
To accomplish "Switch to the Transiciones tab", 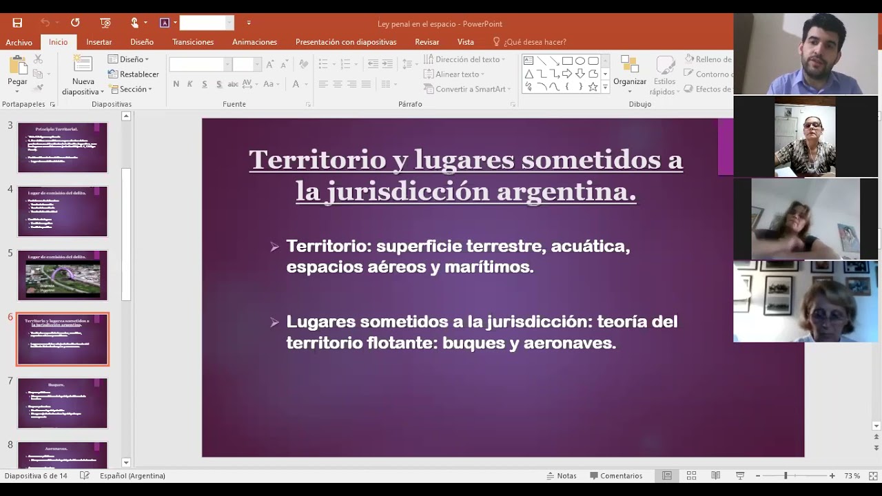I will (x=193, y=42).
